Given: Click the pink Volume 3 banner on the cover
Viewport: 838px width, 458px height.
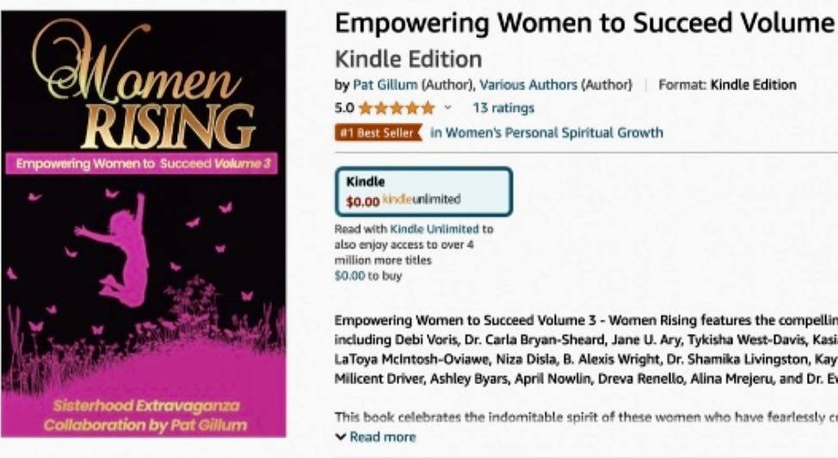Looking at the screenshot, I should pyautogui.click(x=142, y=164).
